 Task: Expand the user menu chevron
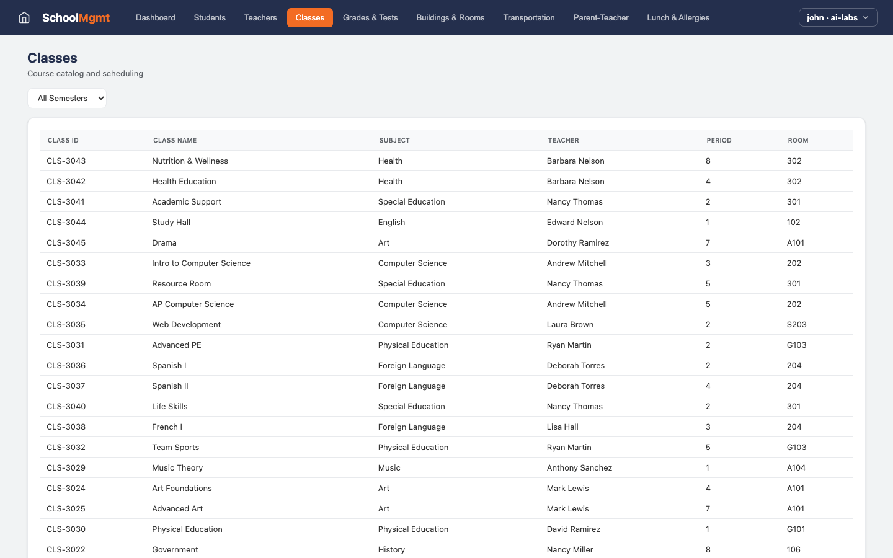click(866, 17)
